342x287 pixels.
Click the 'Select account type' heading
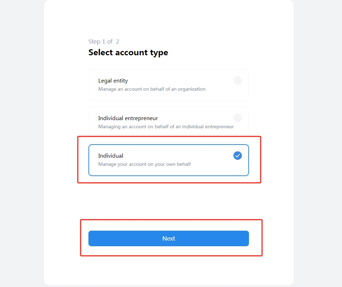(x=128, y=52)
